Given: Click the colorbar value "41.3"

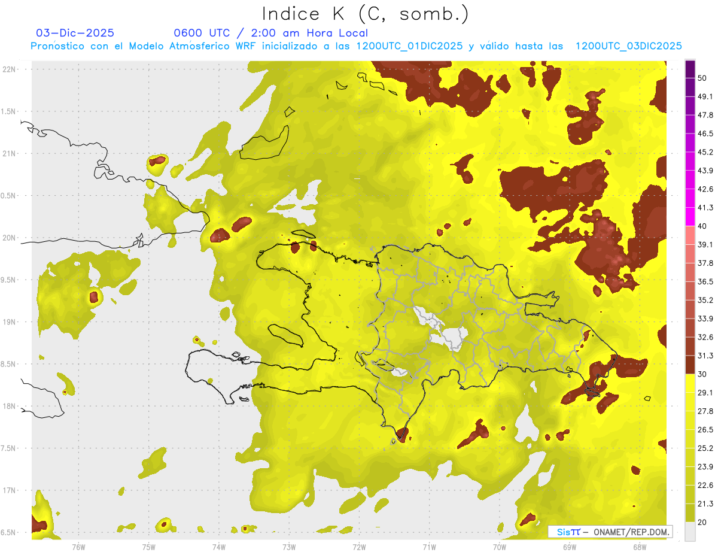Looking at the screenshot, I should point(705,208).
